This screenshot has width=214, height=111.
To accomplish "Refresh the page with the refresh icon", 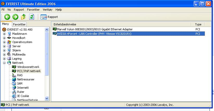I will pos(32,17).
